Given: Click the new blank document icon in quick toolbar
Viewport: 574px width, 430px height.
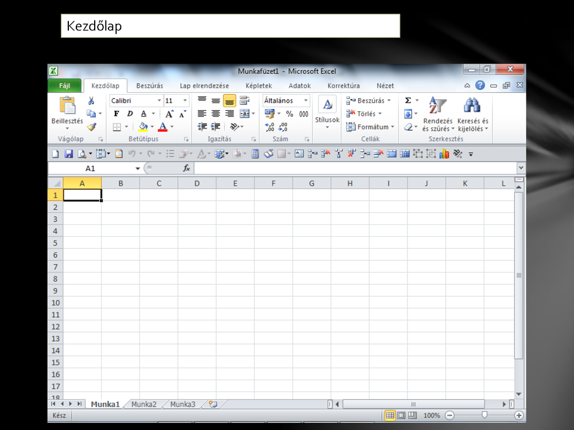Looking at the screenshot, I should tap(55, 154).
